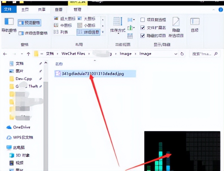Click WeChat Files in the address path
Screen dimensions: 224x171
73,54
